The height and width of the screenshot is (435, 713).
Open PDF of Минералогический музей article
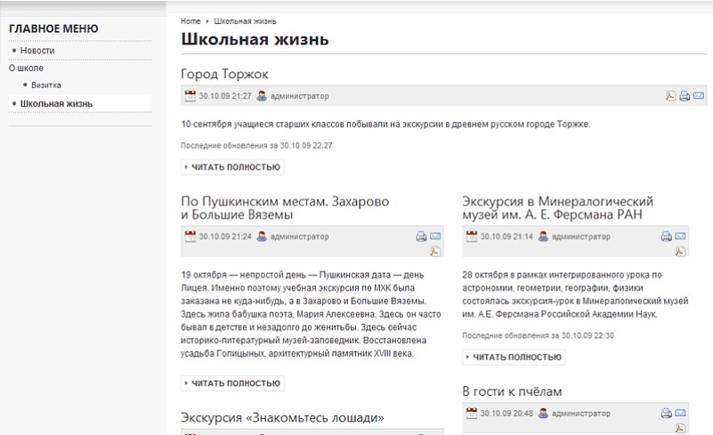pyautogui.click(x=680, y=252)
